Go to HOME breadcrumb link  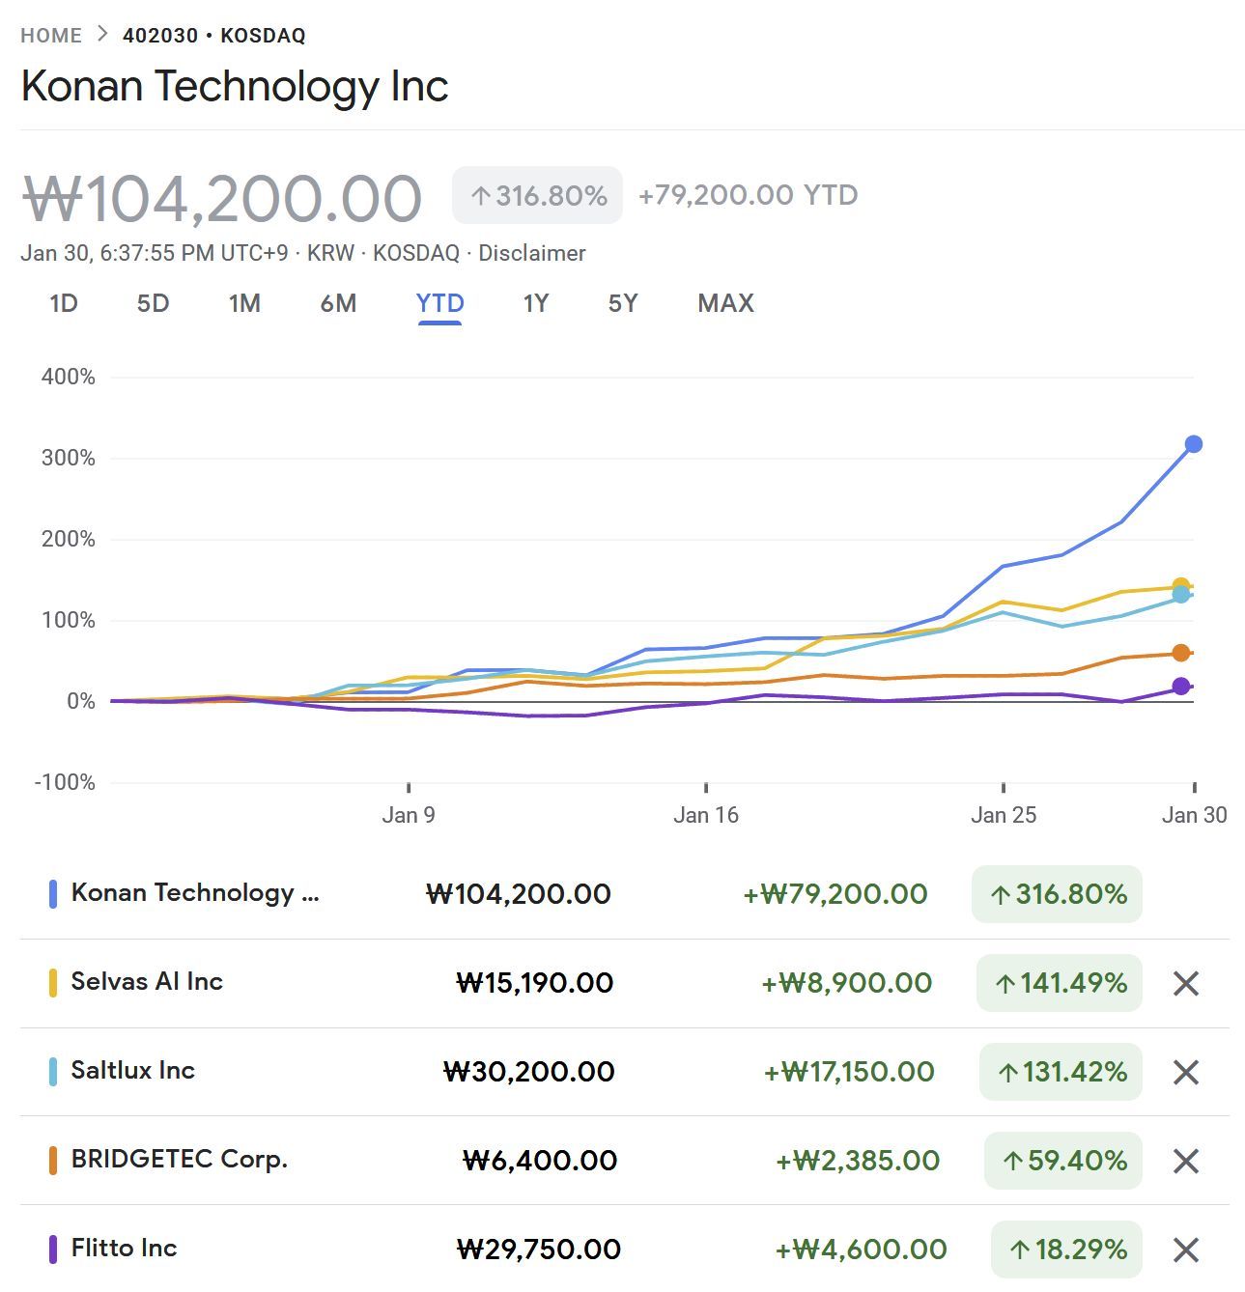(x=51, y=36)
